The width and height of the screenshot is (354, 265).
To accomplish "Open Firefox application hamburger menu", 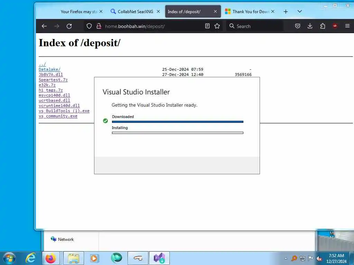I will [x=347, y=26].
